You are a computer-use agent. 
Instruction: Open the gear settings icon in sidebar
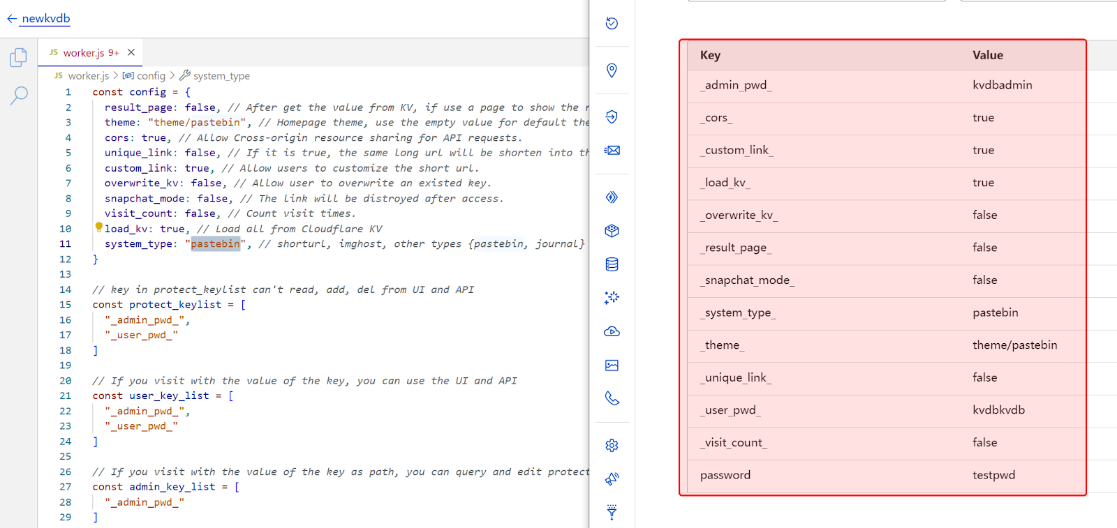612,446
